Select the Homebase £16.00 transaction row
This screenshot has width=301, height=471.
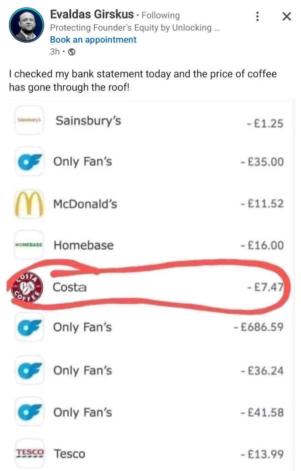tap(149, 245)
